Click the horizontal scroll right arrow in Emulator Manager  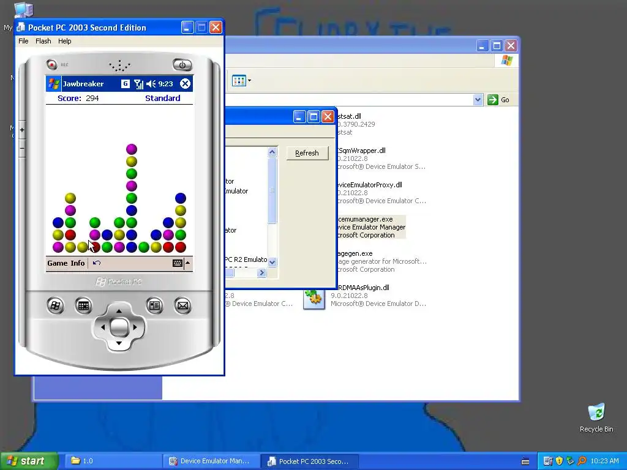click(x=261, y=272)
